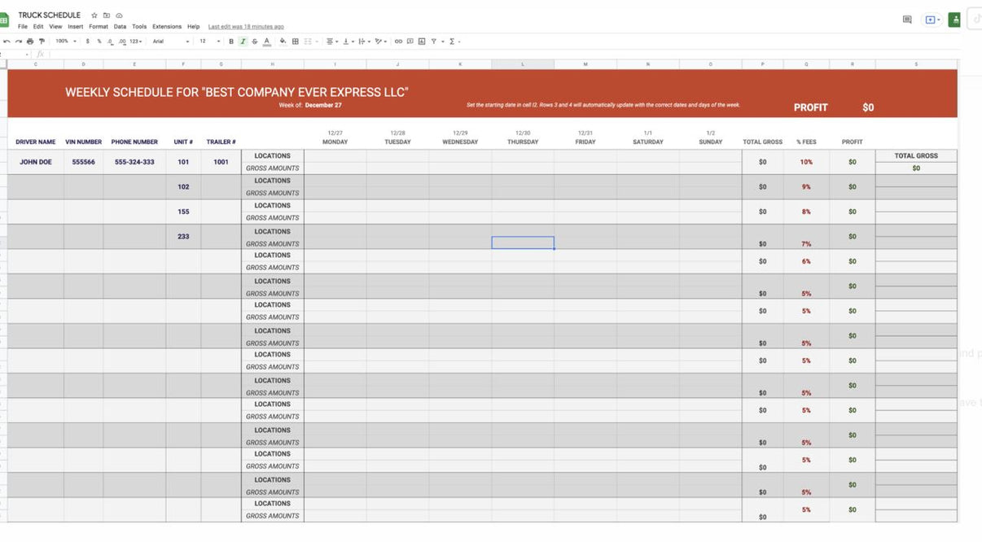Expand the more number formats menu
The height and width of the screenshot is (542, 982).
click(x=133, y=41)
